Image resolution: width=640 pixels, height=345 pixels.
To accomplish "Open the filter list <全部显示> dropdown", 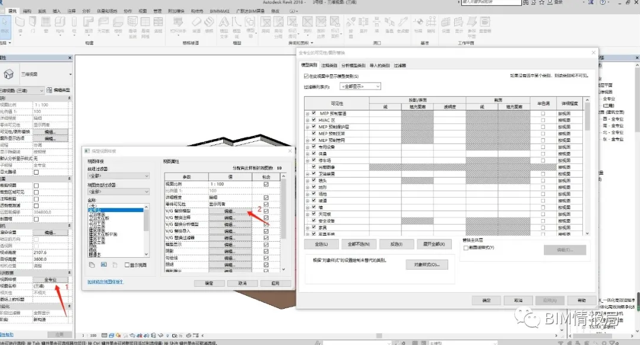I will tap(359, 87).
